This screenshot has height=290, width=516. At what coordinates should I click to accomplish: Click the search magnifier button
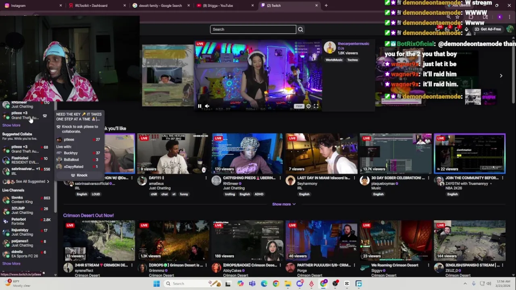pos(300,29)
